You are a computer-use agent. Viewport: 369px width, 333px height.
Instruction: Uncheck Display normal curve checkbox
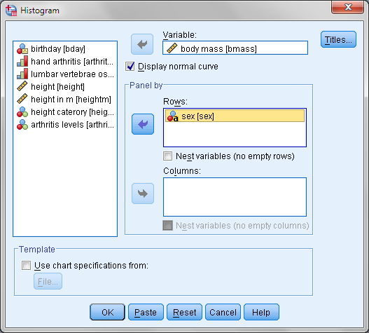click(x=130, y=67)
